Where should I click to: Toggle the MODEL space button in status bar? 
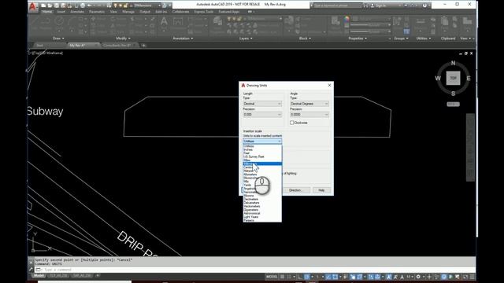[x=272, y=277]
